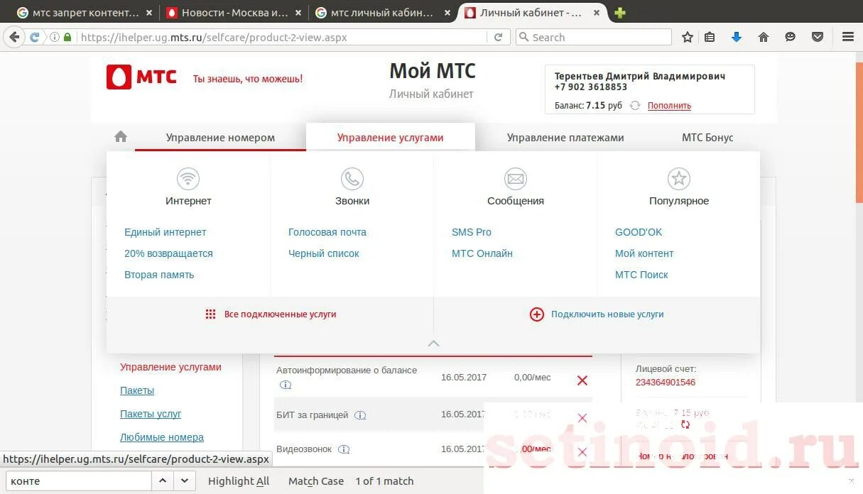Jump to next find match arrow
Screen dimensions: 863x494
point(185,481)
